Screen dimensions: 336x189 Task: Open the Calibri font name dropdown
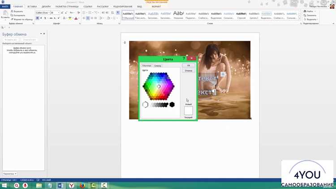(x=43, y=13)
